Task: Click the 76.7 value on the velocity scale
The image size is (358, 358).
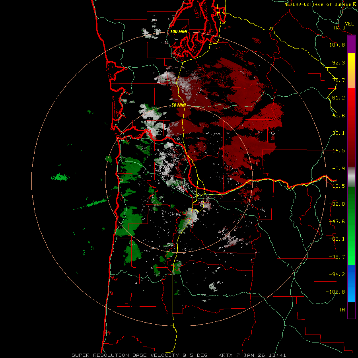Action: pyautogui.click(x=339, y=80)
